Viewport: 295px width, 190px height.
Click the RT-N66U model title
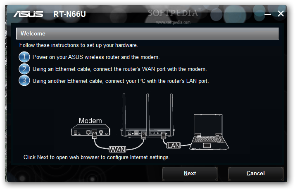[x=69, y=14]
